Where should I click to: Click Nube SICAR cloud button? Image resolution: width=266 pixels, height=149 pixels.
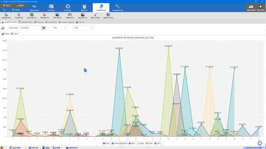coord(251,7)
